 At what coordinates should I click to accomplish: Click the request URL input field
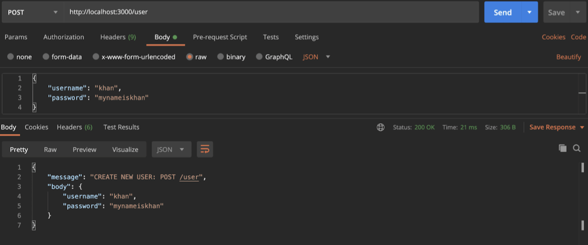(x=271, y=12)
